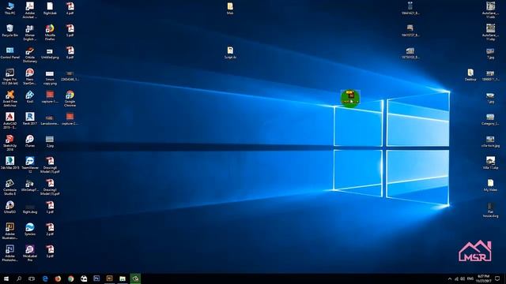Open Illustrator from the taskbar
The height and width of the screenshot is (284, 506).
click(109, 278)
